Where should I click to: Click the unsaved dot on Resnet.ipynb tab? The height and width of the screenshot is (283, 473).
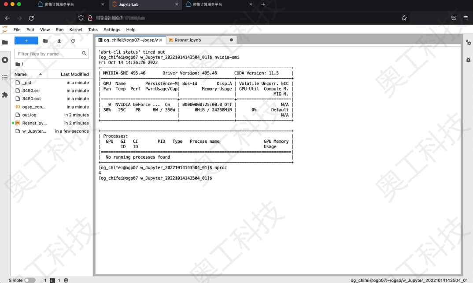[231, 40]
